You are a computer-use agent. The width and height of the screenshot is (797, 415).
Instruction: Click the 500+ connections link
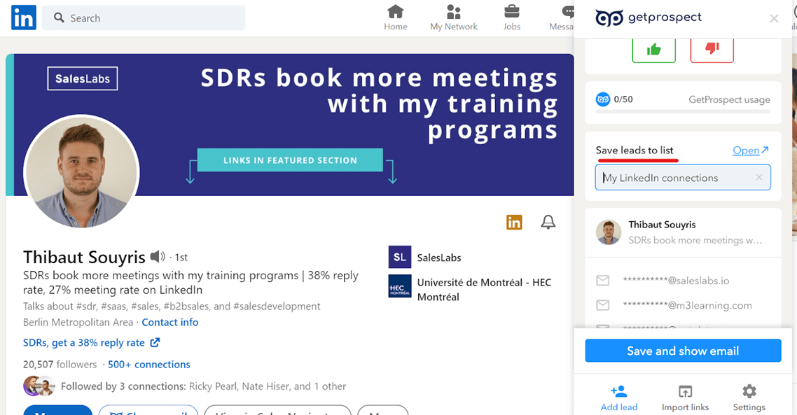coord(149,364)
